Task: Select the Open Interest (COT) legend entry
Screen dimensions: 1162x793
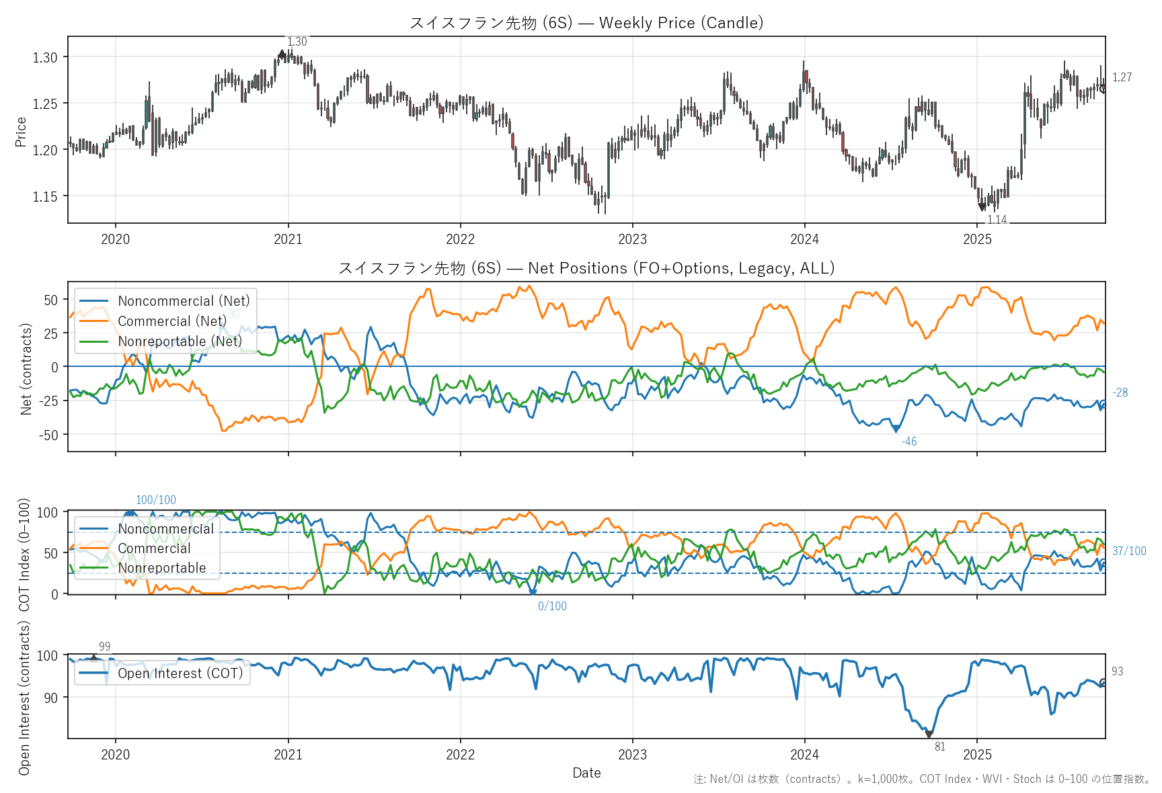Action: [x=180, y=673]
